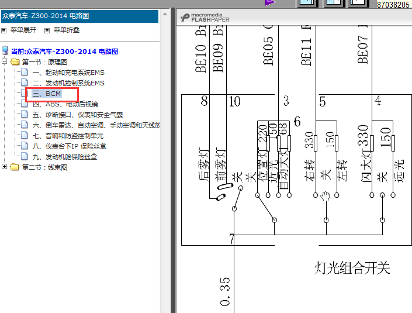Click the 众泰汽车-Z300-2014 电路图 header bar
The height and width of the screenshot is (313, 412).
(x=79, y=16)
